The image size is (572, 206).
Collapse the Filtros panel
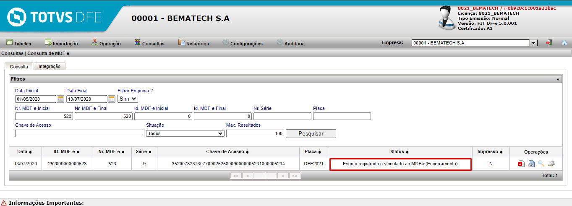point(558,79)
